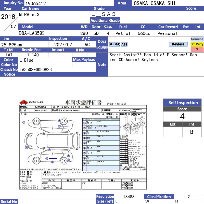Select sheet management number 64700297

40,107
